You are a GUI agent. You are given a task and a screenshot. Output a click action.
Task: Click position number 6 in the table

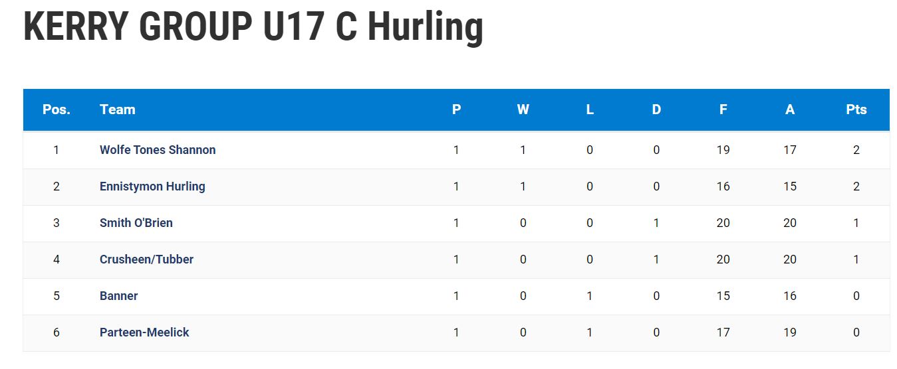[57, 332]
